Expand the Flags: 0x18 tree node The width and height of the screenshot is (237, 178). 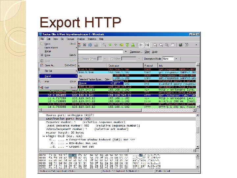tap(43, 136)
